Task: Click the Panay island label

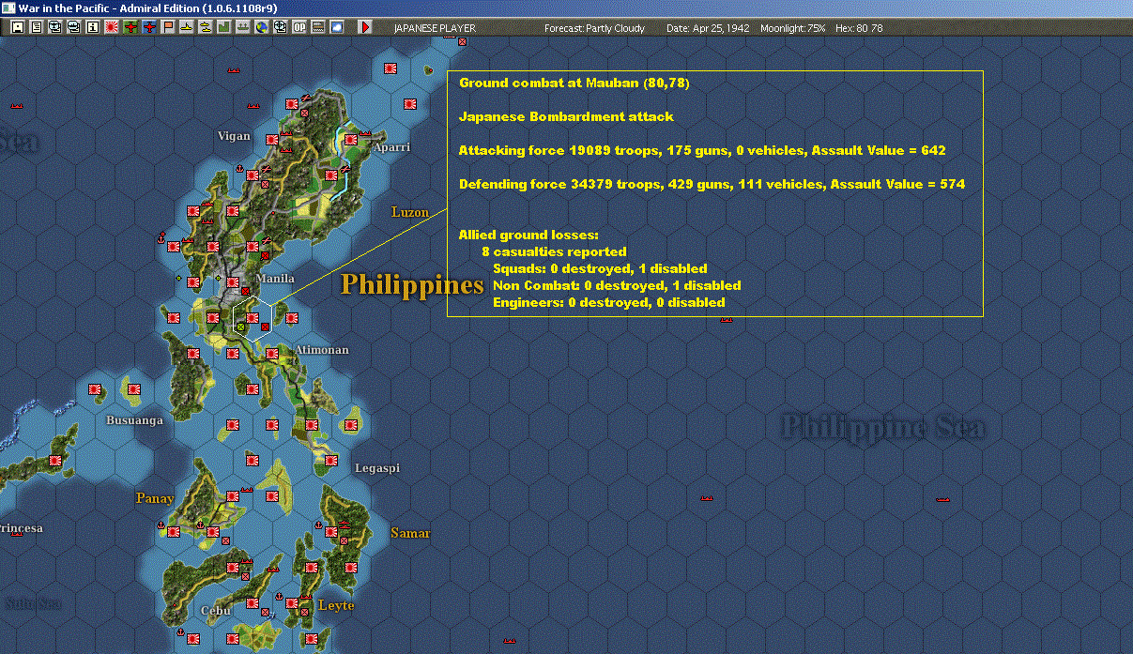Action: pos(155,498)
